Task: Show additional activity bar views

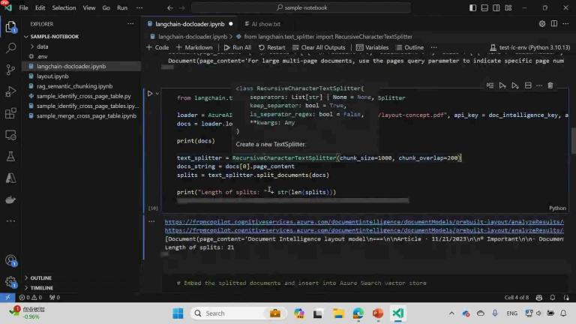Action: (10, 220)
